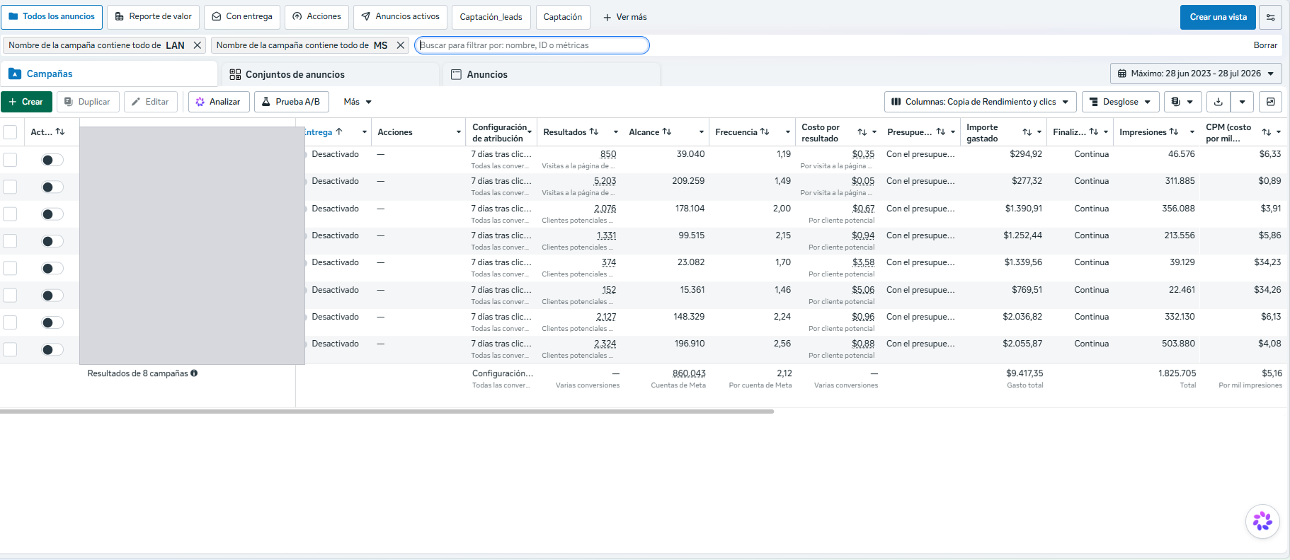Screen dimensions: 1290x560
Task: Sort by Importe gastado column arrows
Action: (1027, 132)
